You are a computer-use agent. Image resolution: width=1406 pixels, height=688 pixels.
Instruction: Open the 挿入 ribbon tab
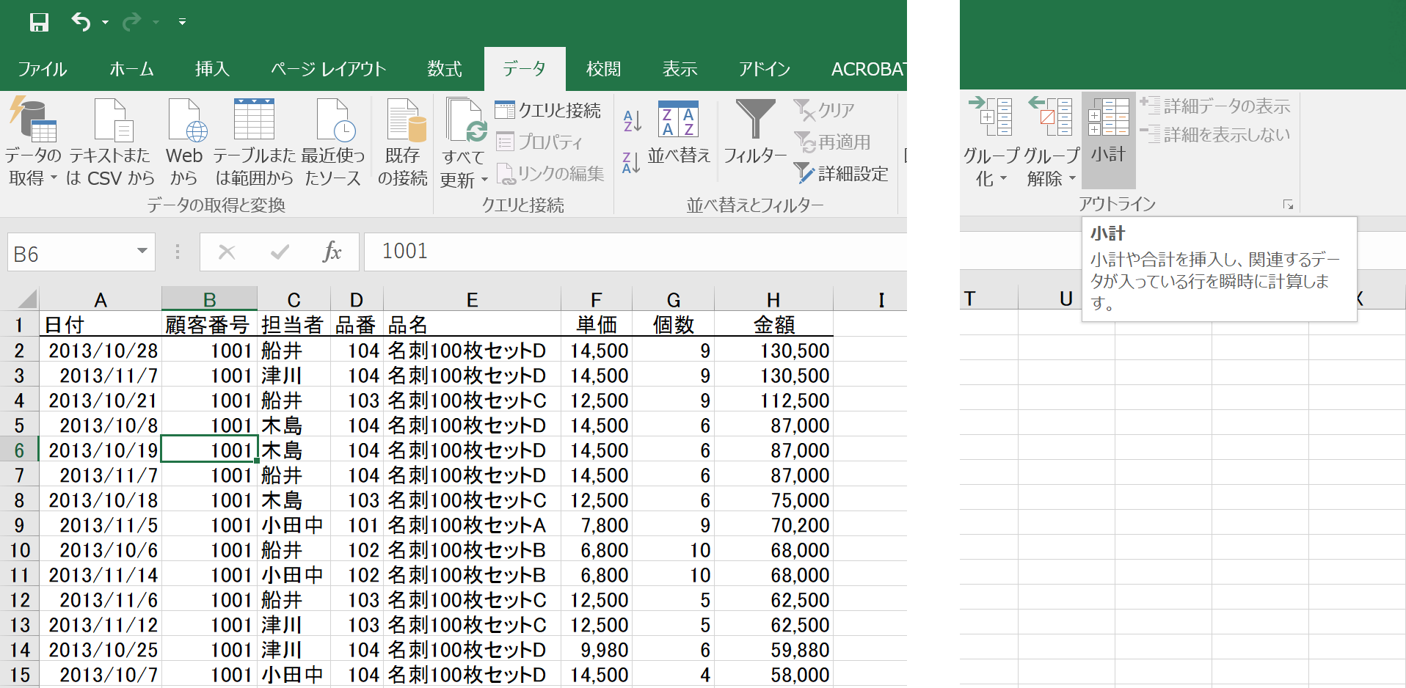click(x=212, y=69)
